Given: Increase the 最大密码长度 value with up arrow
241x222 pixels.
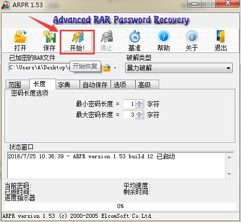Looking at the screenshot, I should click(x=140, y=113).
